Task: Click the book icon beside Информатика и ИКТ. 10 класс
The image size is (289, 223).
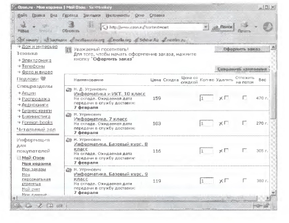Action: pos(68,90)
